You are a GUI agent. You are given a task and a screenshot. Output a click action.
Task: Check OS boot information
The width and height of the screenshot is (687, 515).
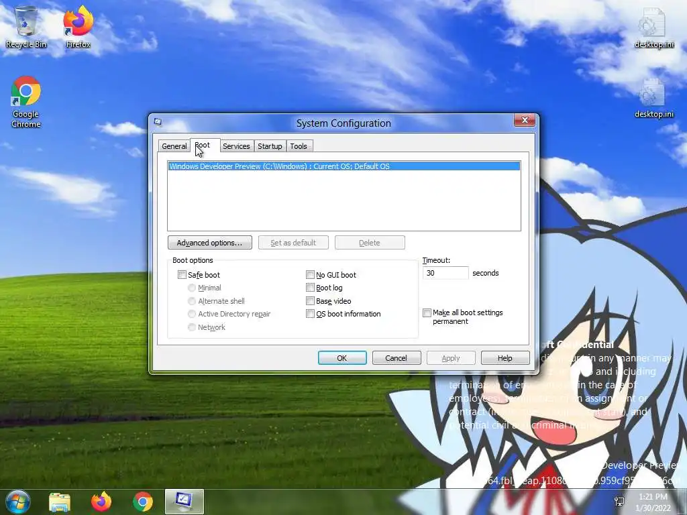click(x=310, y=314)
